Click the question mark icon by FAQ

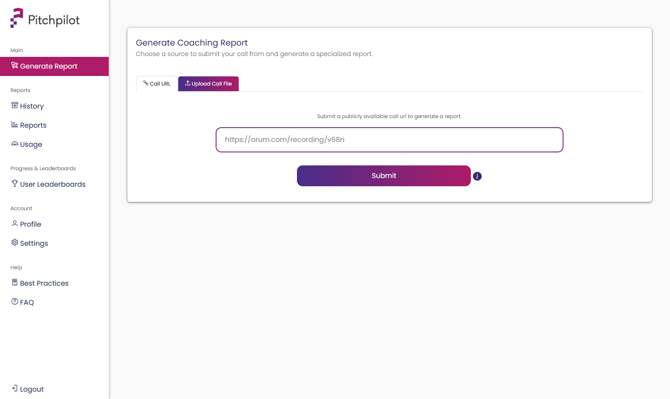pyautogui.click(x=15, y=301)
